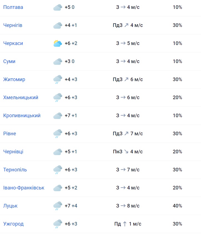This screenshot has width=201, height=235.
Task: Click the rain cloud icon for Луцьк
Action: point(57,206)
